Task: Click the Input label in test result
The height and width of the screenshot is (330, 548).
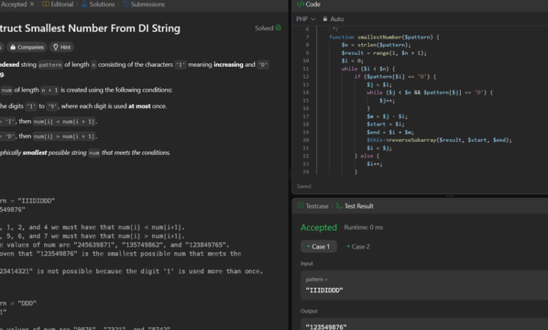Action: [306, 264]
